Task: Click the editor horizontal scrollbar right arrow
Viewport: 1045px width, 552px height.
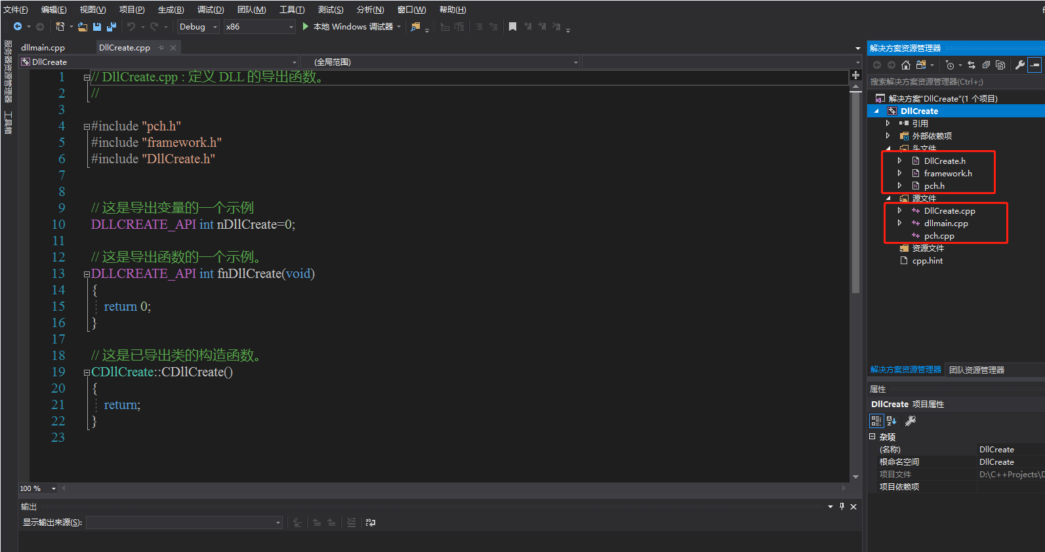Action: (844, 488)
